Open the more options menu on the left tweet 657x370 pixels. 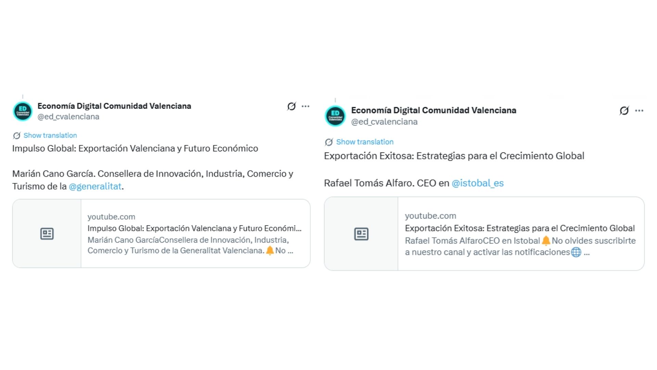click(306, 107)
